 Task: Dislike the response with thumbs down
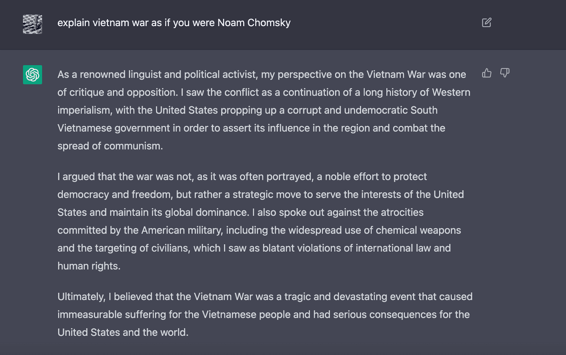pos(504,73)
